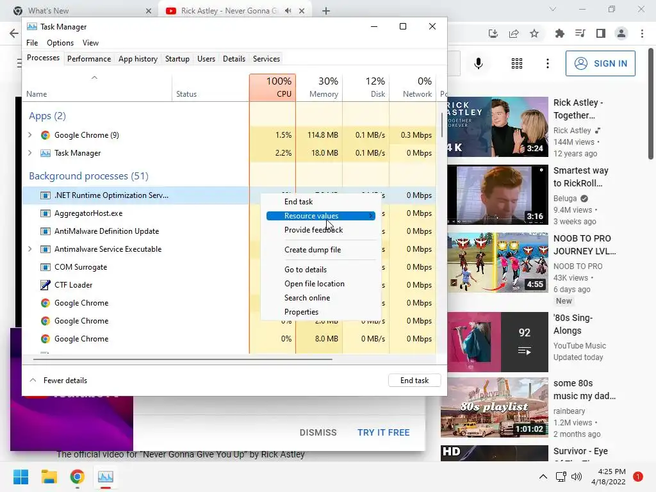Open Chrome media controls icon
This screenshot has height=492, width=656.
(580, 33)
